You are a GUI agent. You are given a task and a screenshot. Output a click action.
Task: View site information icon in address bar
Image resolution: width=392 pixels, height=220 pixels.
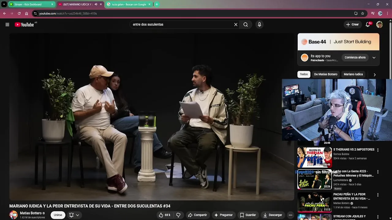pos(35,13)
